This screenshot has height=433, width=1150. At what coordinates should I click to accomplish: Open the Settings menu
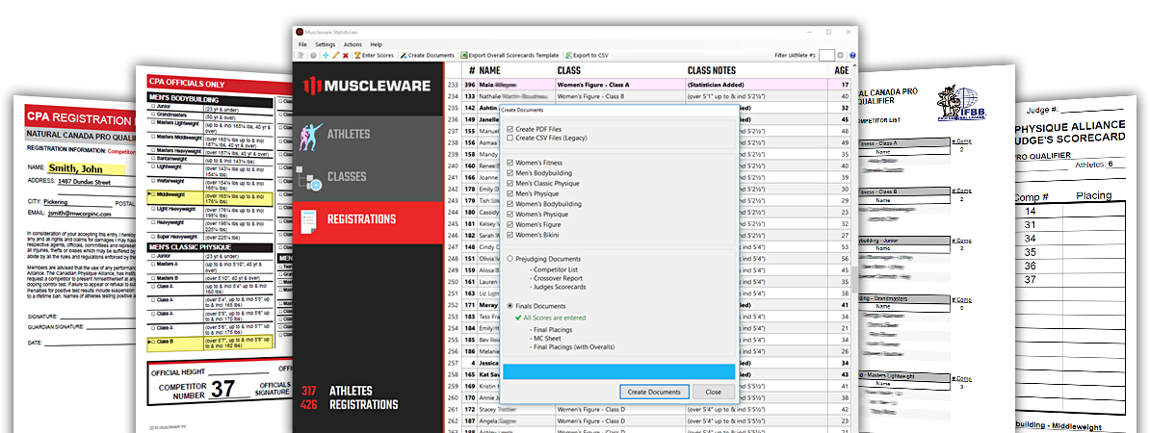point(326,44)
